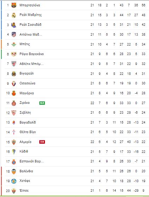The height and width of the screenshot is (197, 149).
Task: Click the Real Madrid crest icon
Action: tap(14, 15)
